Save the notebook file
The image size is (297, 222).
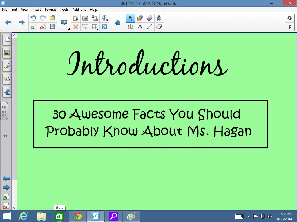tap(52, 27)
